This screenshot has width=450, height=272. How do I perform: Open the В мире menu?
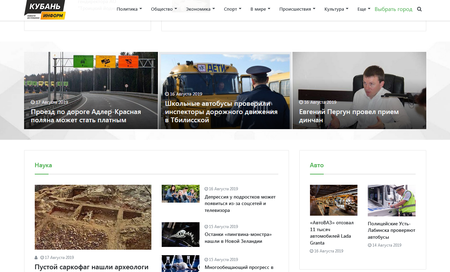[x=260, y=9]
